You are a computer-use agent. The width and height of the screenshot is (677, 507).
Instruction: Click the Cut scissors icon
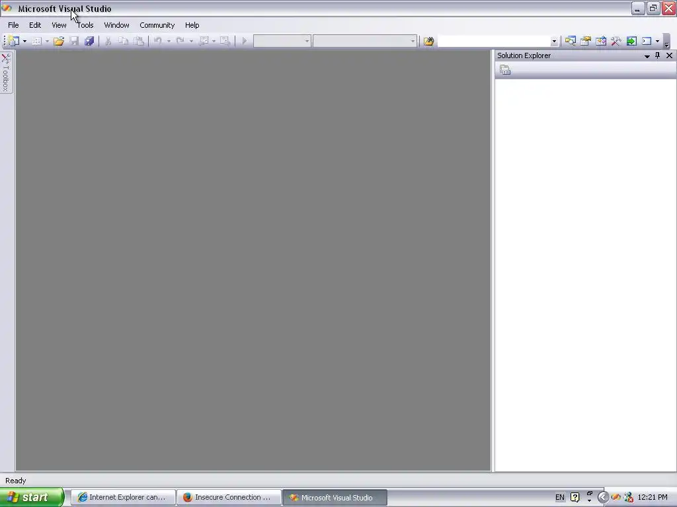click(108, 41)
